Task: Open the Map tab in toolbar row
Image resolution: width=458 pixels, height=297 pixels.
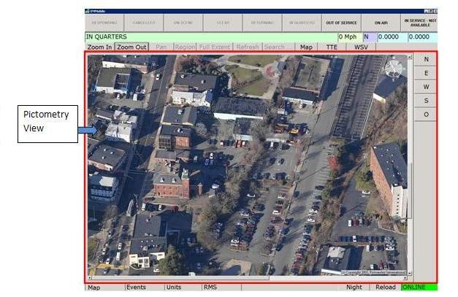Action: 308,47
